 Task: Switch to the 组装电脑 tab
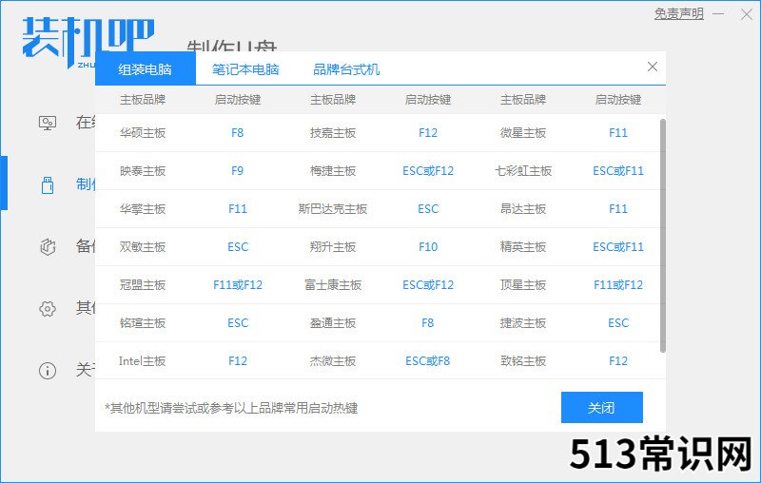tap(146, 68)
